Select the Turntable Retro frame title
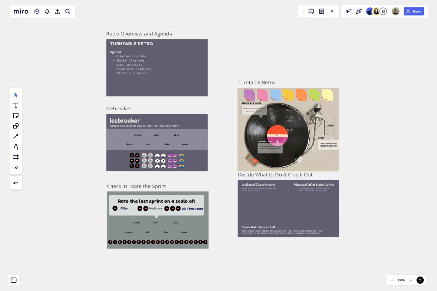 click(256, 82)
